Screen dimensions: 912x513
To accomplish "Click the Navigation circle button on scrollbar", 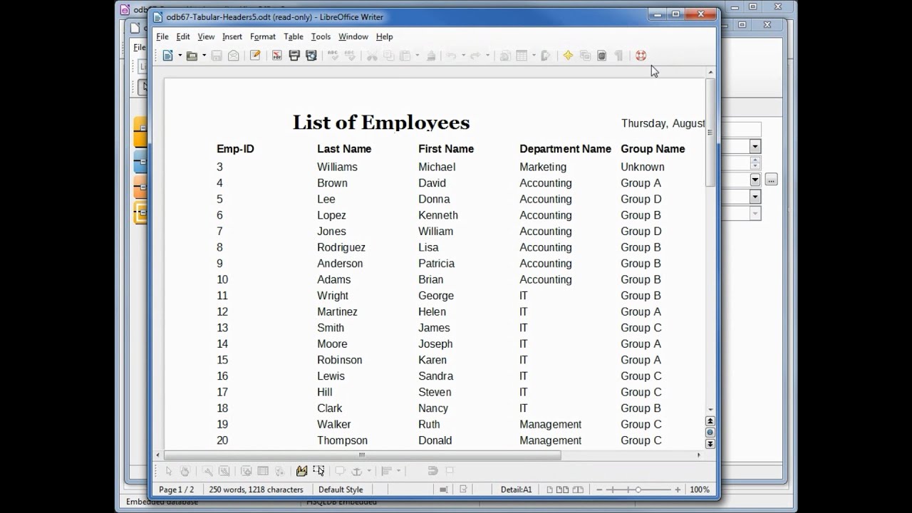I will tap(710, 432).
